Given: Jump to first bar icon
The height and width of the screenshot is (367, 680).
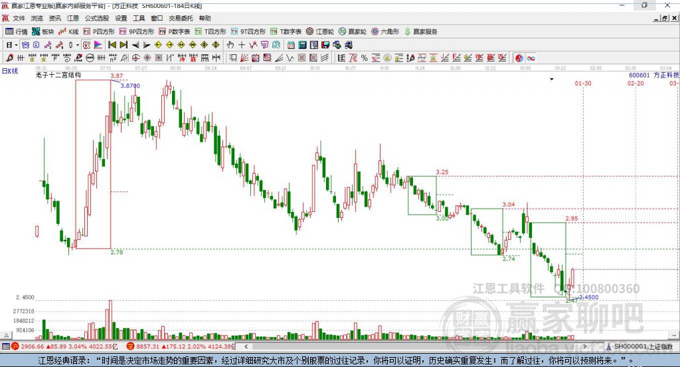Looking at the screenshot, I should (112, 45).
